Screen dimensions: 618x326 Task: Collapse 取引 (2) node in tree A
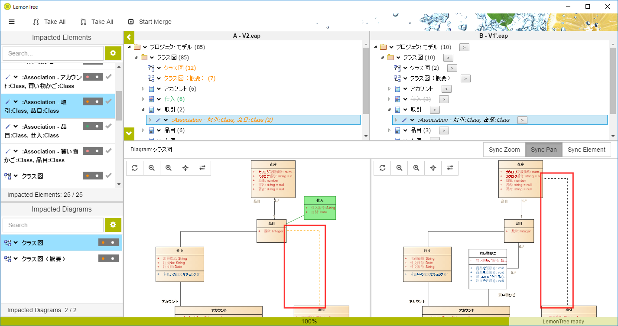coord(143,110)
